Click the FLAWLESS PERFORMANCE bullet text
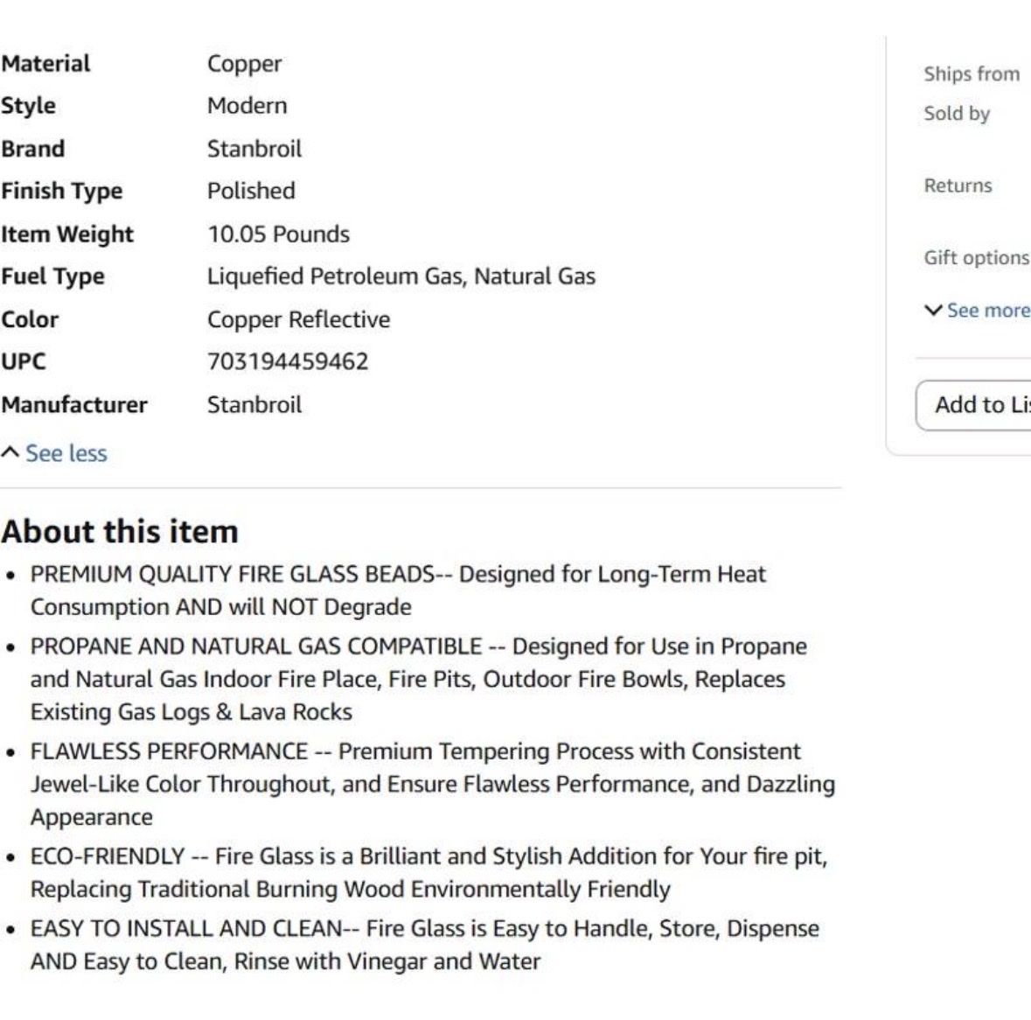Viewport: 1031px width, 1020px height. [x=433, y=784]
